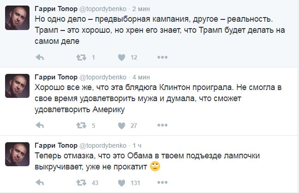Screen dimensions: 299x193
Task: Reply to the tweet about Obama
Action: (40, 183)
